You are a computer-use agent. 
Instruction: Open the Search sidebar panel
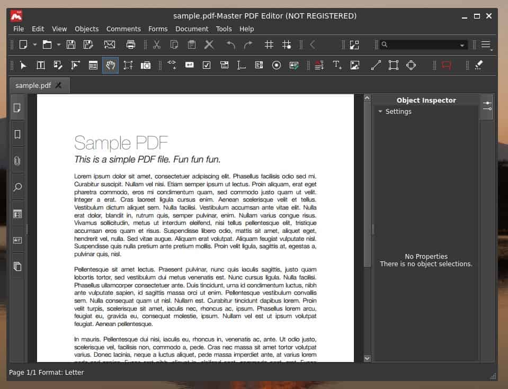click(17, 187)
